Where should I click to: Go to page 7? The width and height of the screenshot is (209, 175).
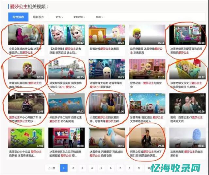point(120,168)
